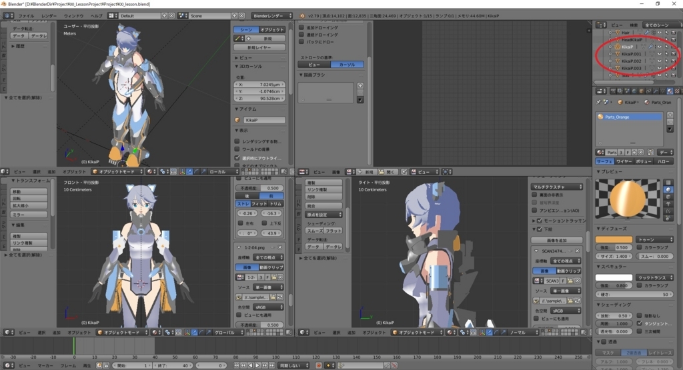
Task: Click the record auto-keyframe button
Action: (x=318, y=365)
